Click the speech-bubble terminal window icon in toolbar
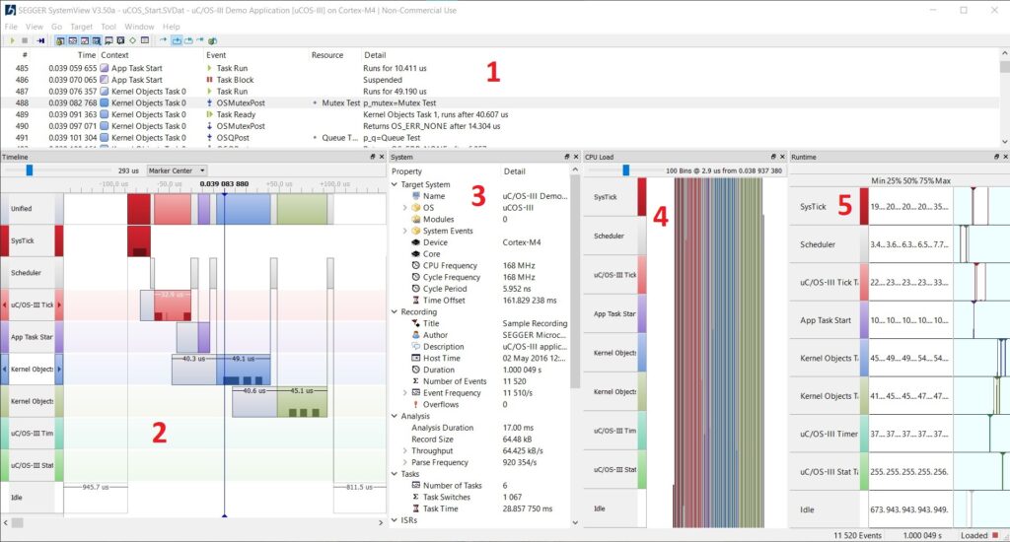This screenshot has height=542, width=1010. [108, 40]
